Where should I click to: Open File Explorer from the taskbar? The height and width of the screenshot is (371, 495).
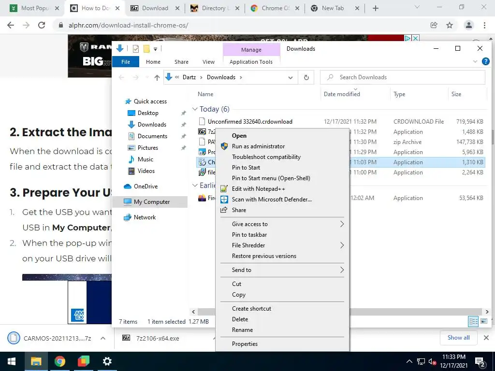[x=36, y=361]
